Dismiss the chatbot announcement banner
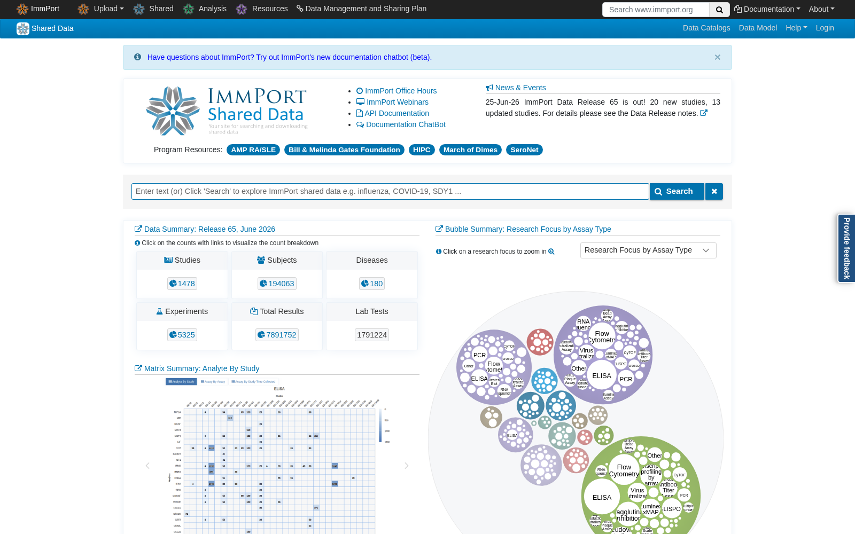 [x=718, y=57]
